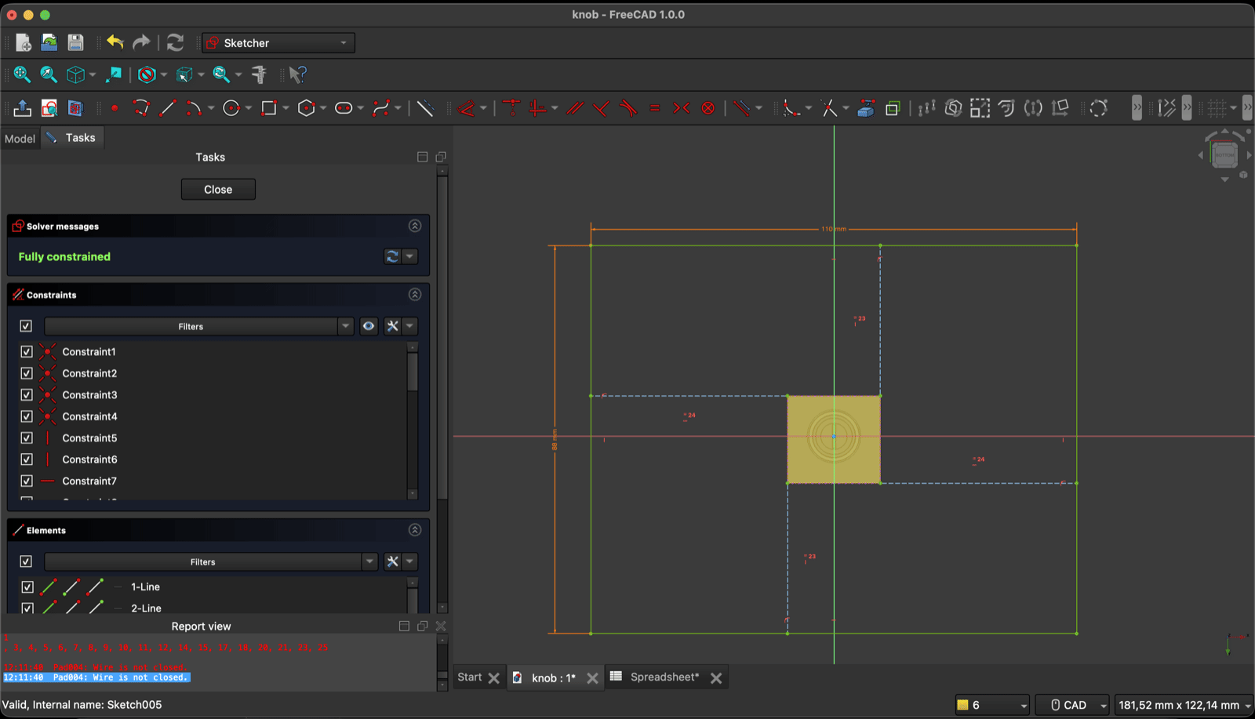Open the Sketcher workbench dropdown

(x=278, y=42)
